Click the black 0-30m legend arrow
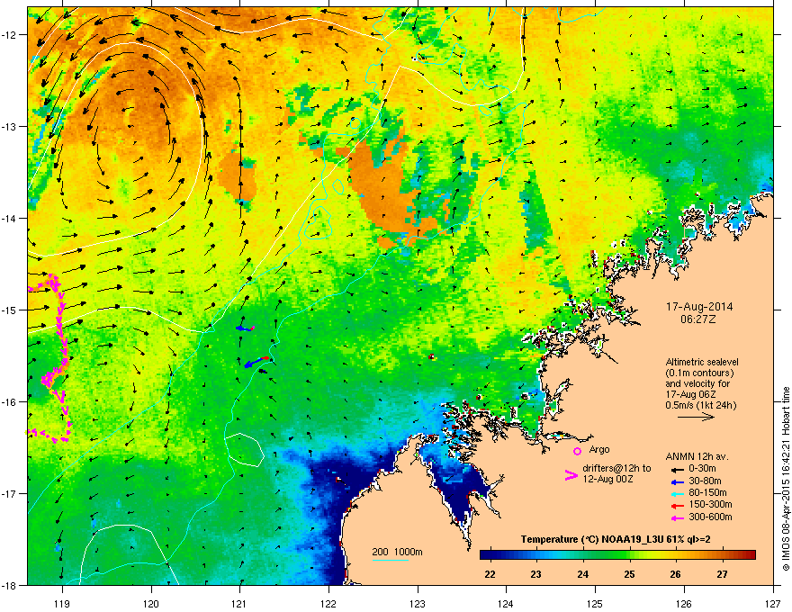This screenshot has width=792, height=612. [x=677, y=470]
